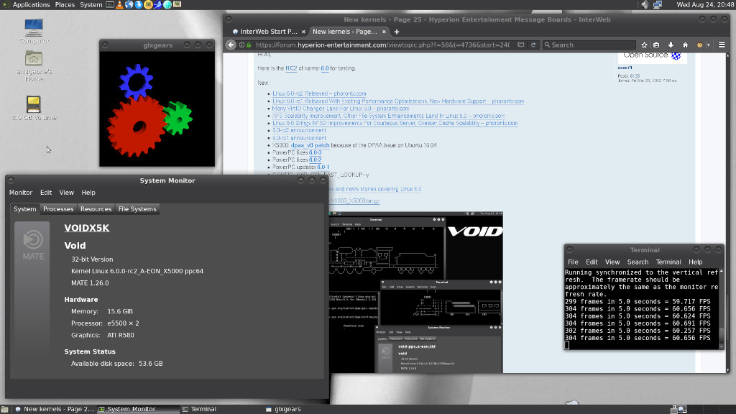
Task: Go to the browser home page
Action: coord(685,45)
